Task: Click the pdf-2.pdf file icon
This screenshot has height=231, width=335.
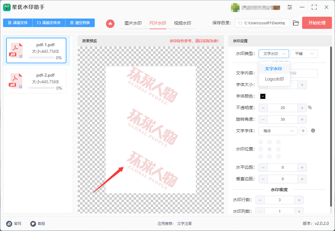Action: (16, 81)
